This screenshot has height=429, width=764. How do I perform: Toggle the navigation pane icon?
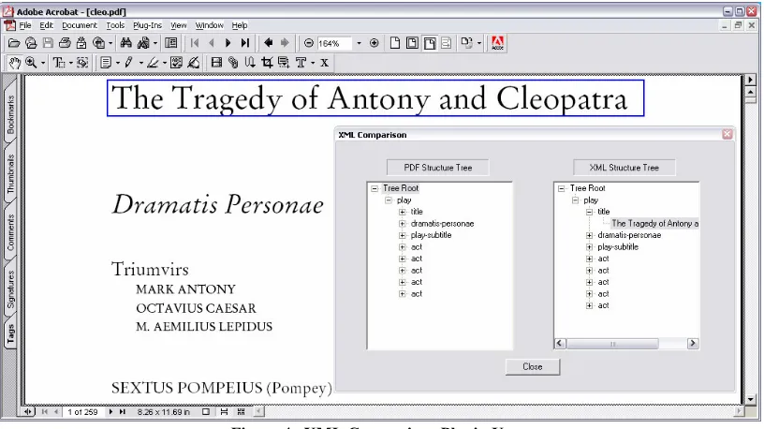[171, 43]
